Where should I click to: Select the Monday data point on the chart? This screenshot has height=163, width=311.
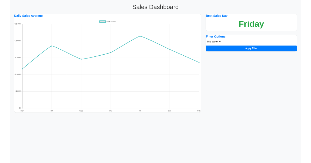(22, 69)
